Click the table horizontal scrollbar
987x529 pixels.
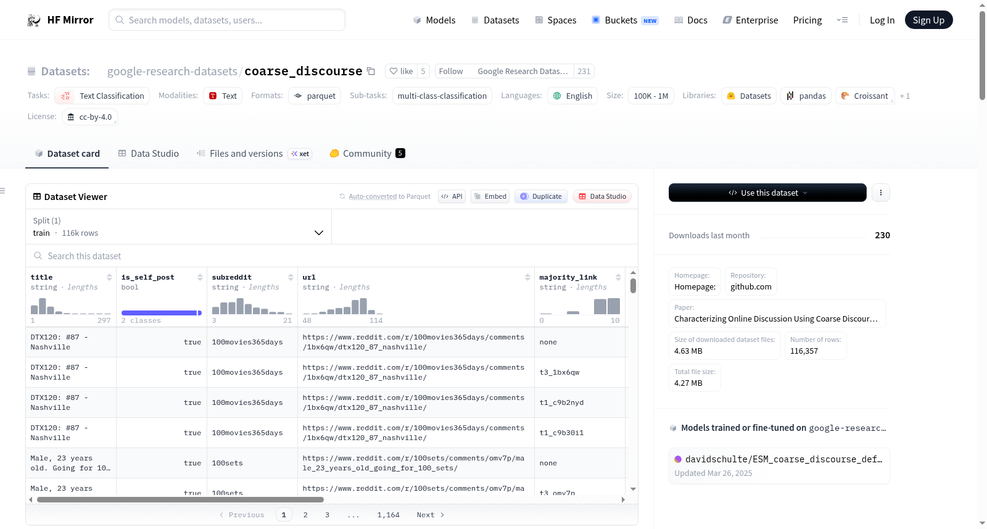click(180, 499)
